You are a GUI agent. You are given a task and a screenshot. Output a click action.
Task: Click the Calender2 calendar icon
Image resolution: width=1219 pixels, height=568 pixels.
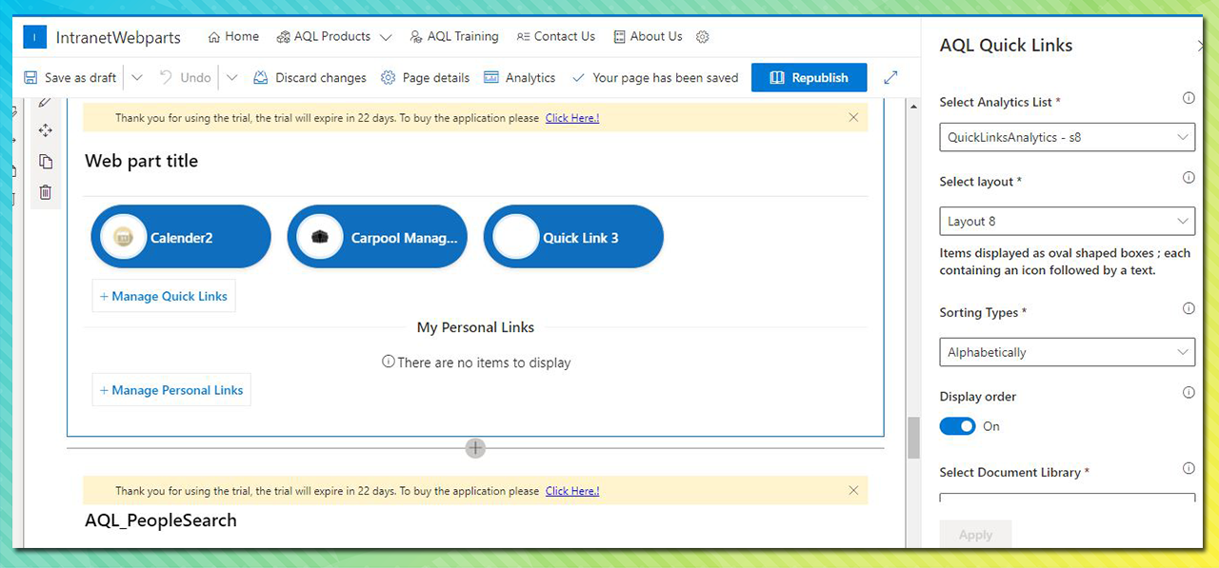click(123, 237)
